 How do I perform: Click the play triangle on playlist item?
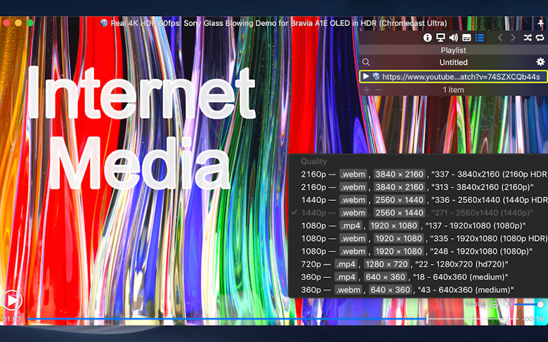[x=365, y=76]
